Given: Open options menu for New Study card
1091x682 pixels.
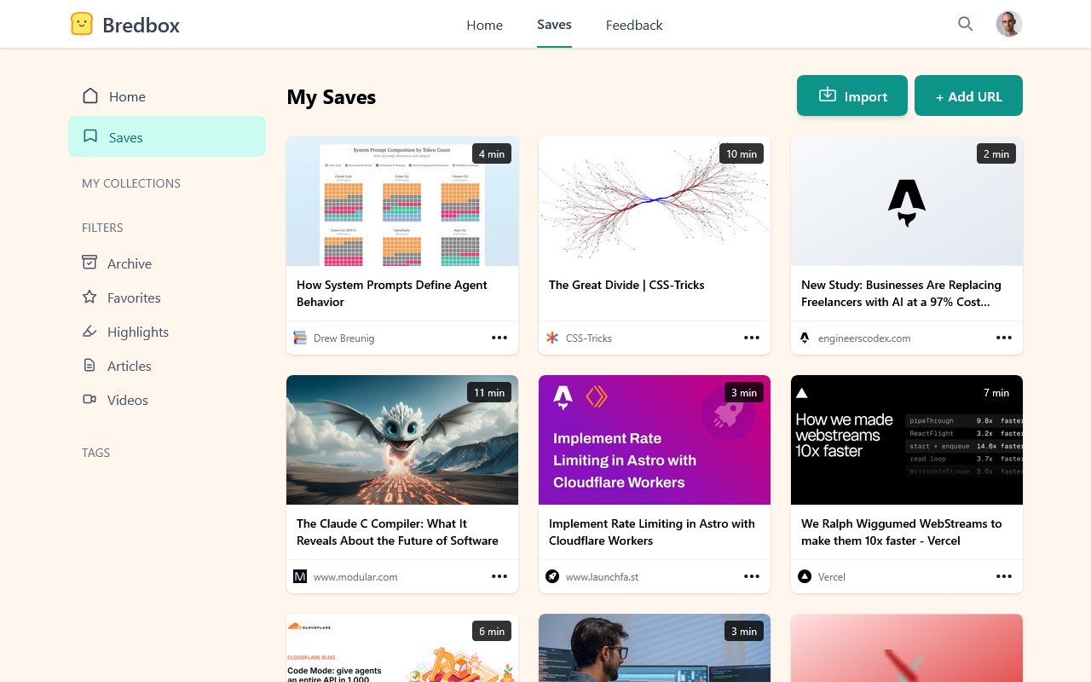Looking at the screenshot, I should [x=1004, y=338].
